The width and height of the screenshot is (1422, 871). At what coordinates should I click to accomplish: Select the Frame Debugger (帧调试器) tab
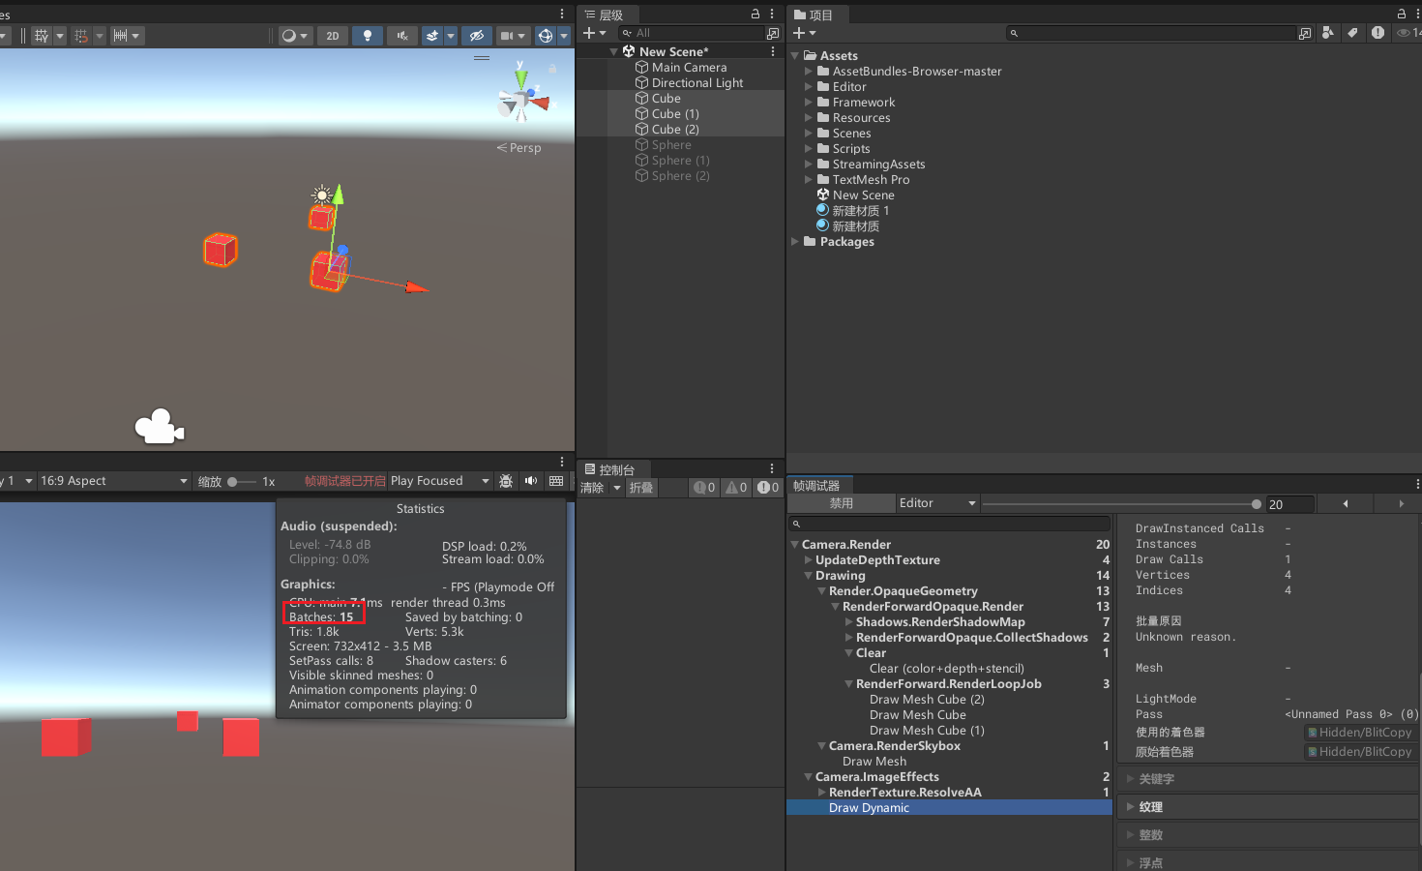[x=817, y=486]
